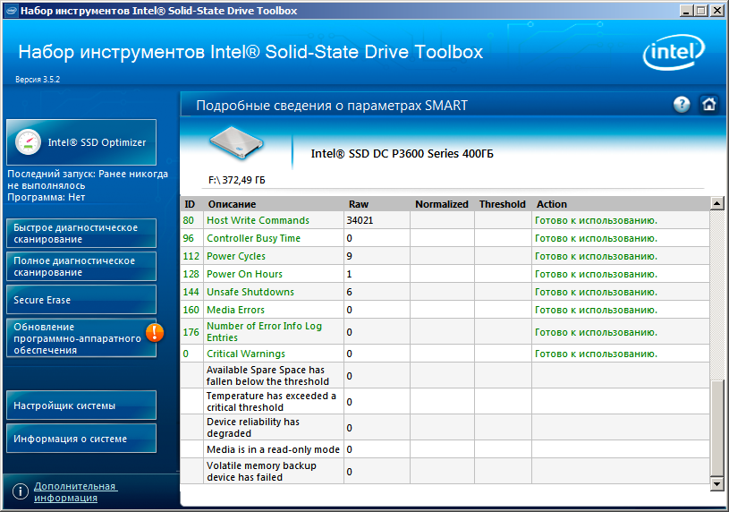Open Обновление программно-аппаратного обеспечения
Image resolution: width=729 pixels, height=512 pixels.
81,338
